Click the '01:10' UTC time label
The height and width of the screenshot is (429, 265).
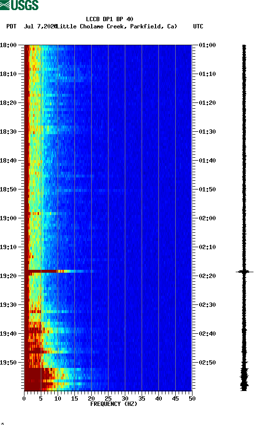207,74
